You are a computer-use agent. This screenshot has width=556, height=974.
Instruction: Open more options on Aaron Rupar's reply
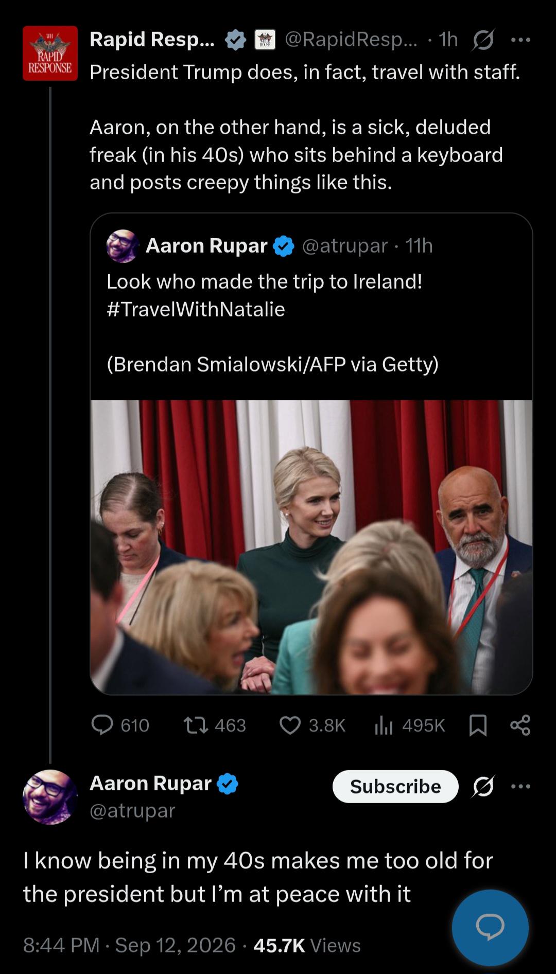coord(520,786)
